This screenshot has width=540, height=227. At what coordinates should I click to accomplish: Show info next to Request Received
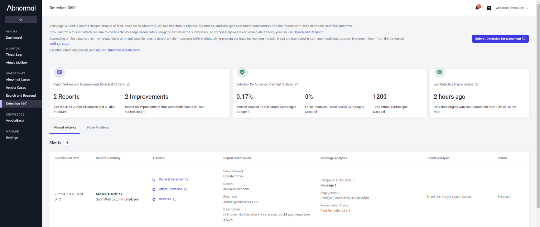(186, 179)
